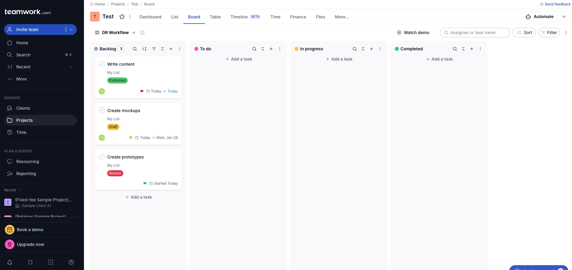Screen dimensions: 572x270
Task: Click green priority flag on Create prototypes
Action: [145, 184]
